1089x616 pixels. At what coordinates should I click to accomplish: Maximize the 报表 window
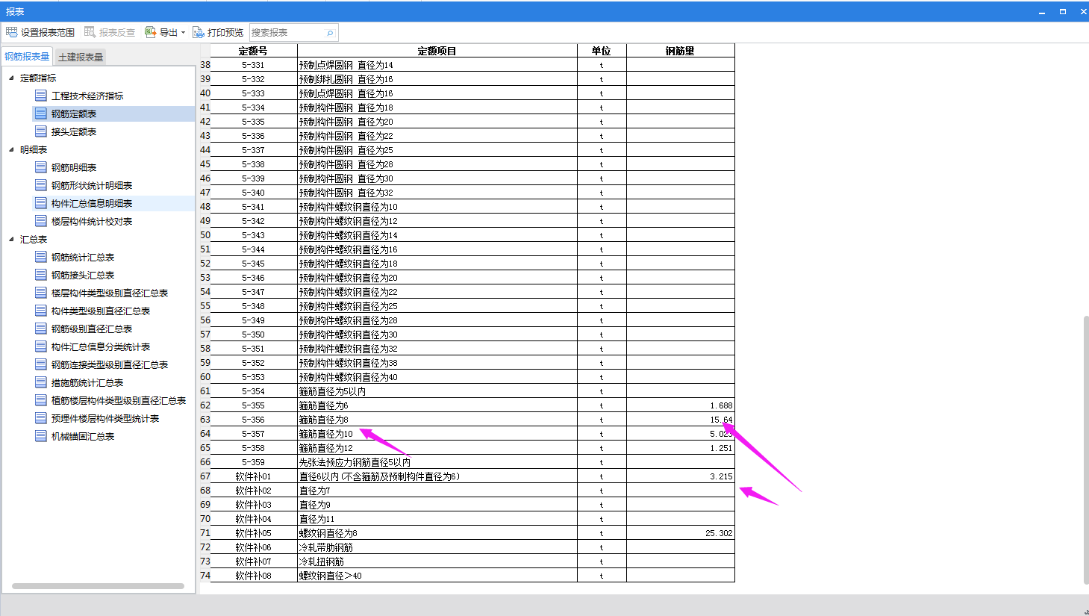point(1062,11)
